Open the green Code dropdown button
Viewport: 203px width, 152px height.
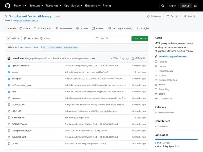pos(140,39)
